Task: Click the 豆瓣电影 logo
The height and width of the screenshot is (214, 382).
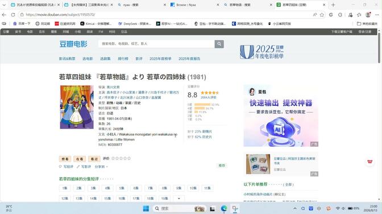Action: click(73, 44)
